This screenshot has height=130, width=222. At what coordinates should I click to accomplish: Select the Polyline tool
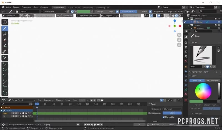5,70
